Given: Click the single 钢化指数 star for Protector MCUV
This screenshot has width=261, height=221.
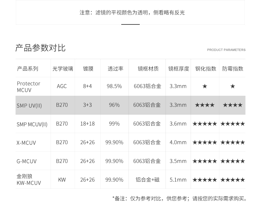Looking at the screenshot, I should tap(205, 86).
